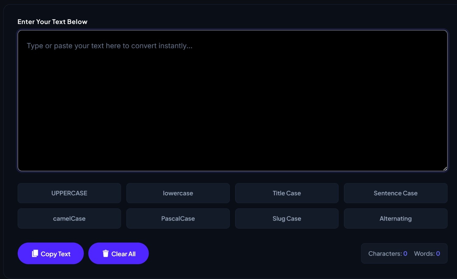Choose the Sentence Case option

click(x=395, y=193)
